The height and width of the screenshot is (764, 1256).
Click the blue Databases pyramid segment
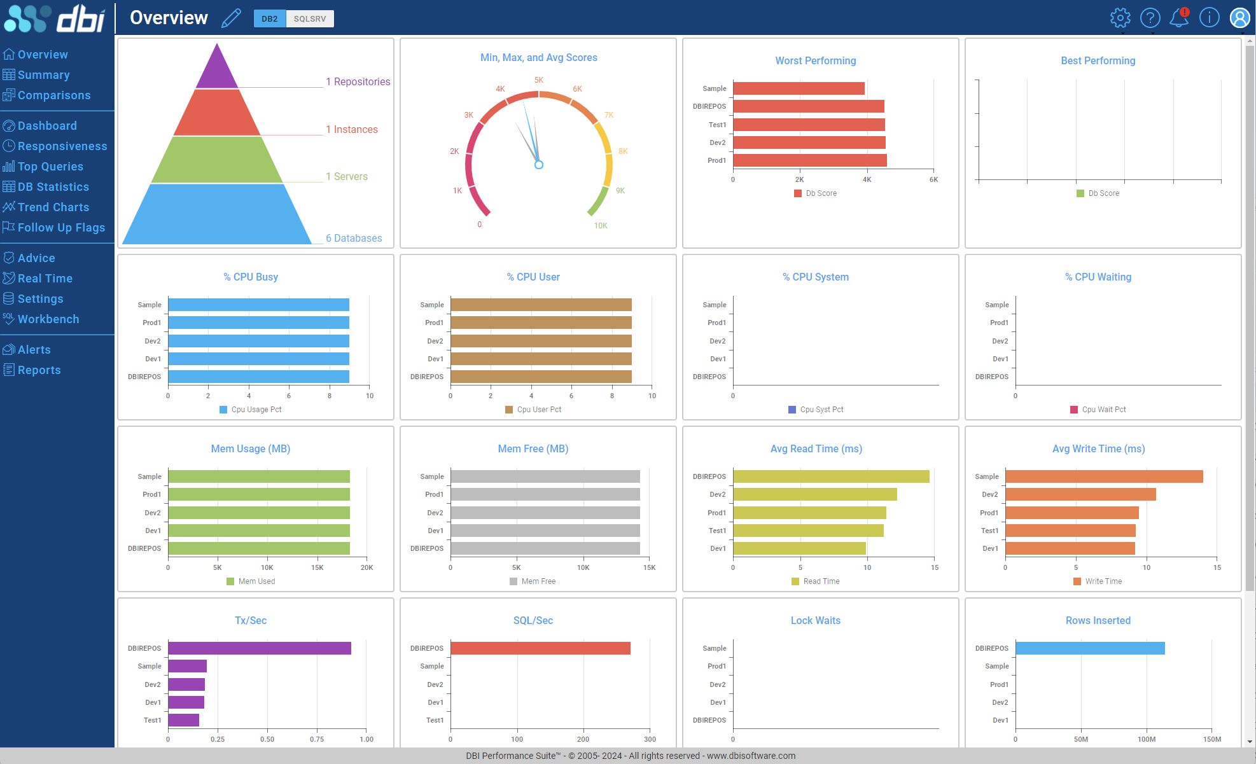tap(217, 214)
